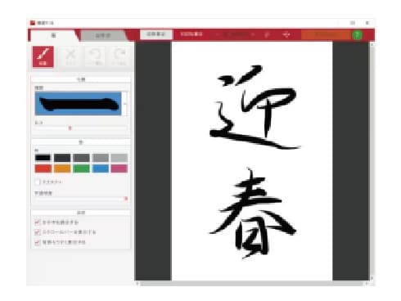Click the app logo in title bar
This screenshot has height=301, width=401.
pos(33,23)
